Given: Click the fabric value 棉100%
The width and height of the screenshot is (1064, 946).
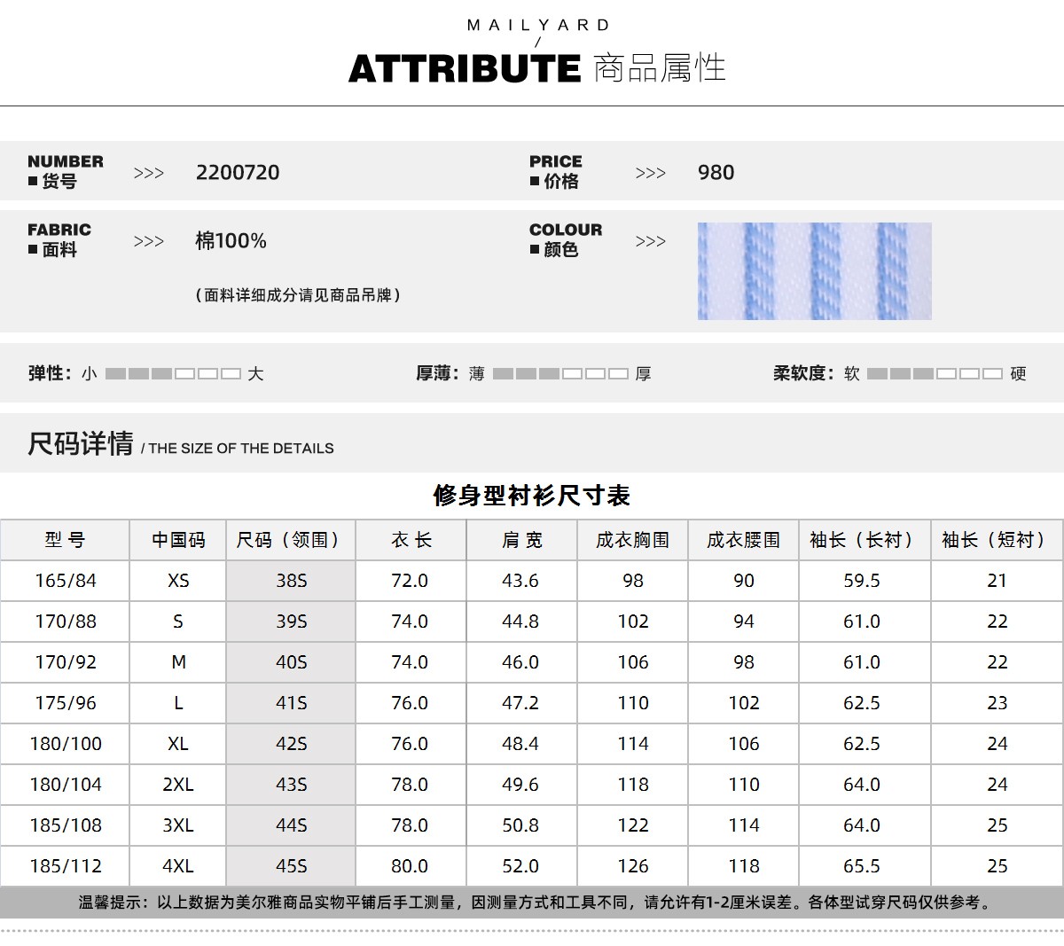Looking at the screenshot, I should click(x=231, y=241).
